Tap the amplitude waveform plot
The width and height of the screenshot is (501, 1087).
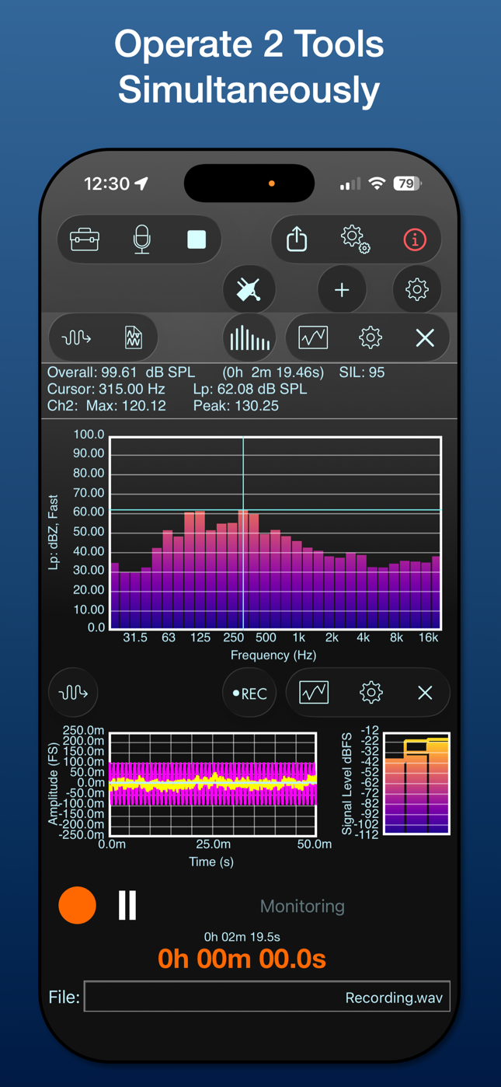pyautogui.click(x=213, y=784)
